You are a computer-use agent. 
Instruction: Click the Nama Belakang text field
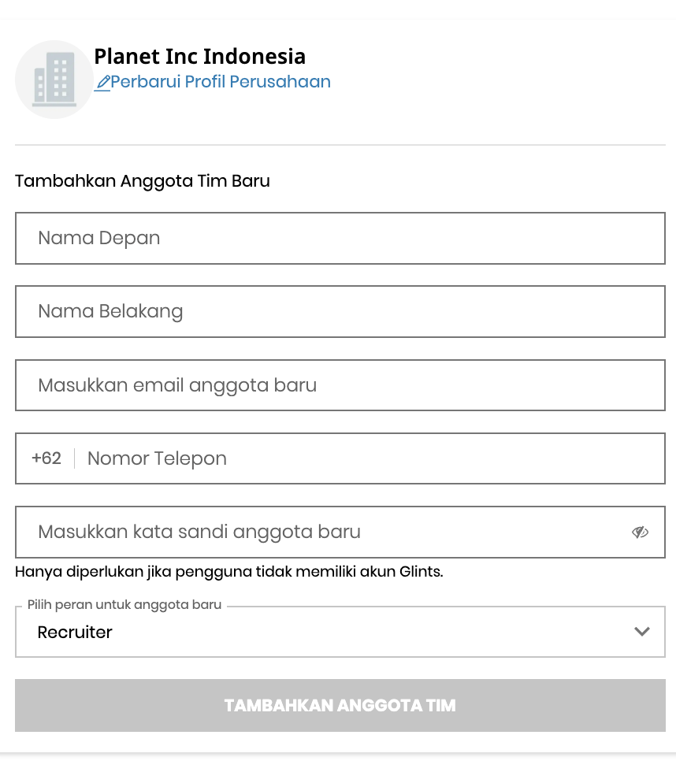[340, 311]
